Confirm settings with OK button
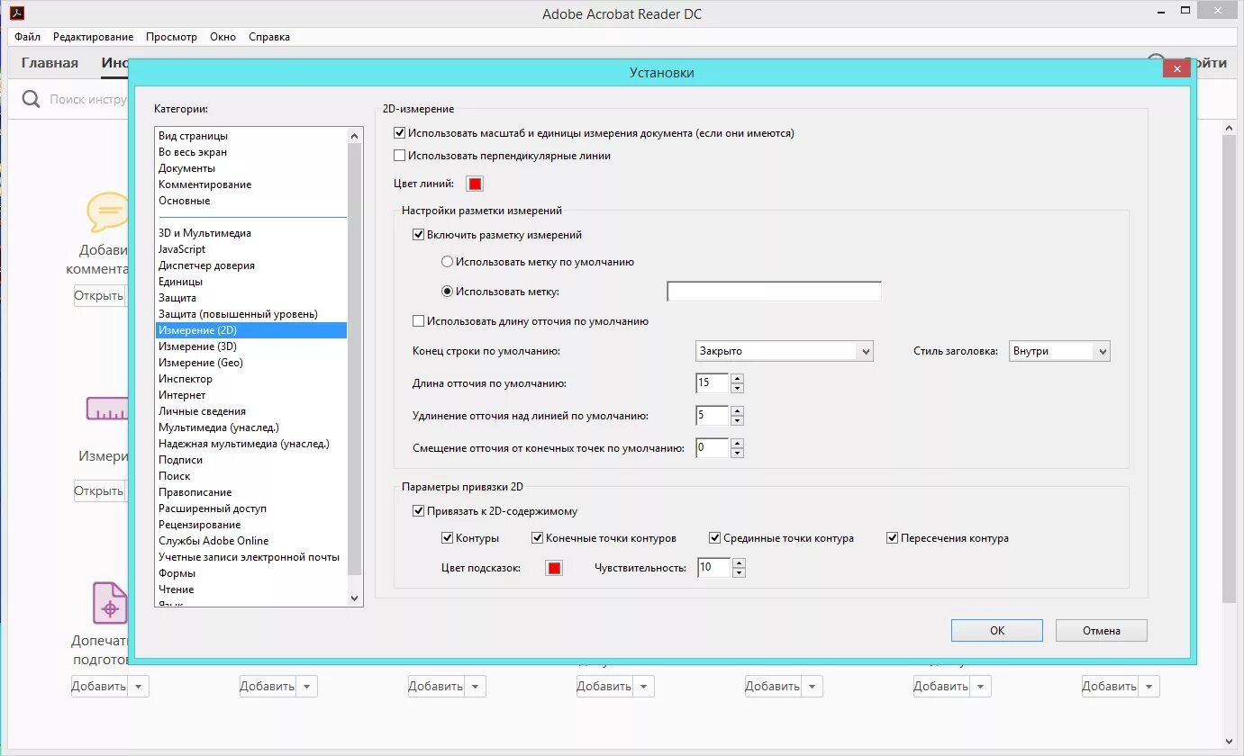 point(997,631)
